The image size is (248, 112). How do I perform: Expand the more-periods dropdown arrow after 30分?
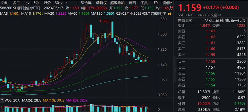pos(66,3)
